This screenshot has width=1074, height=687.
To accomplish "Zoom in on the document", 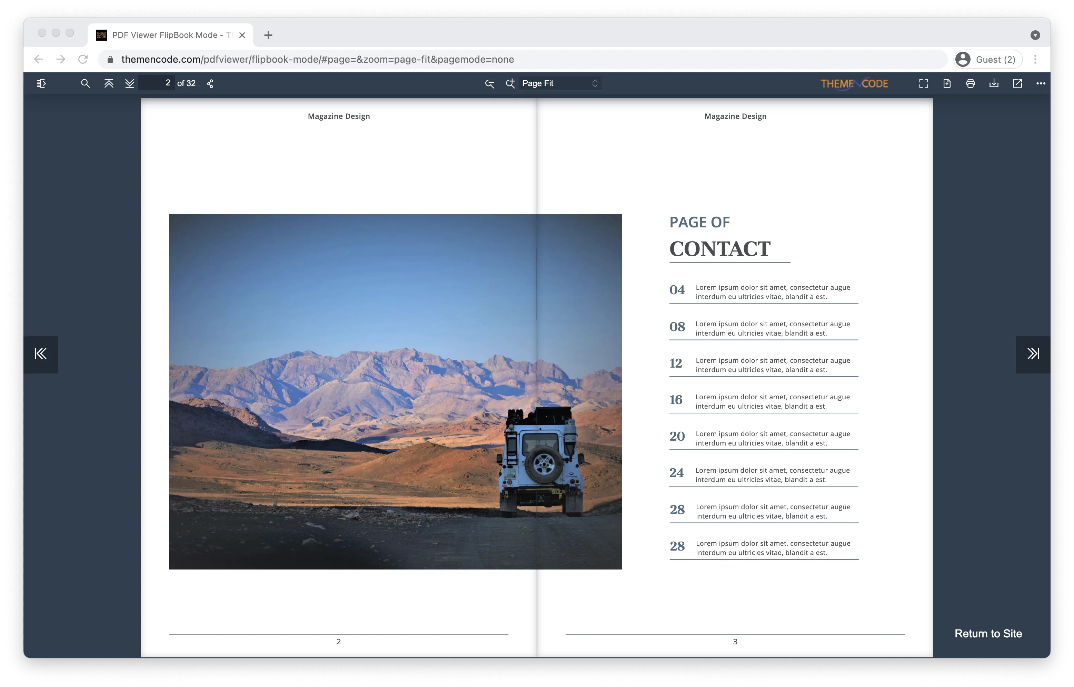I will click(510, 83).
